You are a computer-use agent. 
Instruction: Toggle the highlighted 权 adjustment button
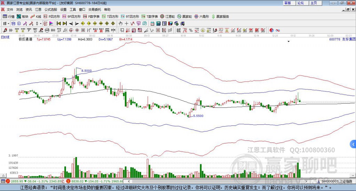[x=46, y=24]
